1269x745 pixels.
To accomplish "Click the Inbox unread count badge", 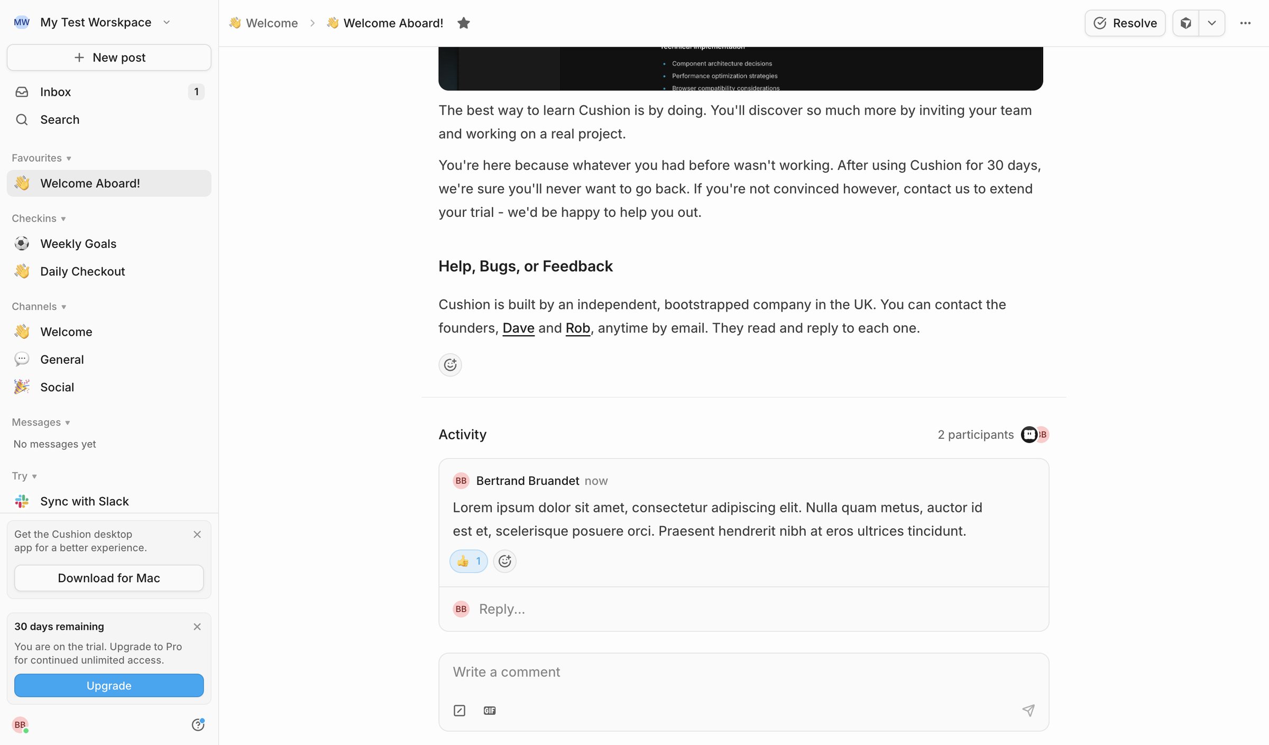I will tap(196, 92).
